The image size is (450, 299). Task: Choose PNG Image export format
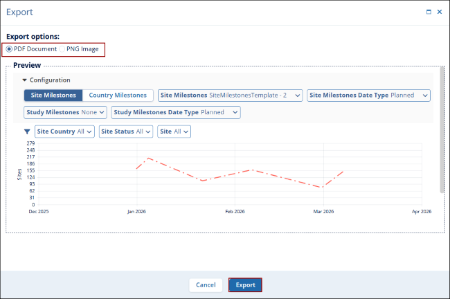pos(62,49)
